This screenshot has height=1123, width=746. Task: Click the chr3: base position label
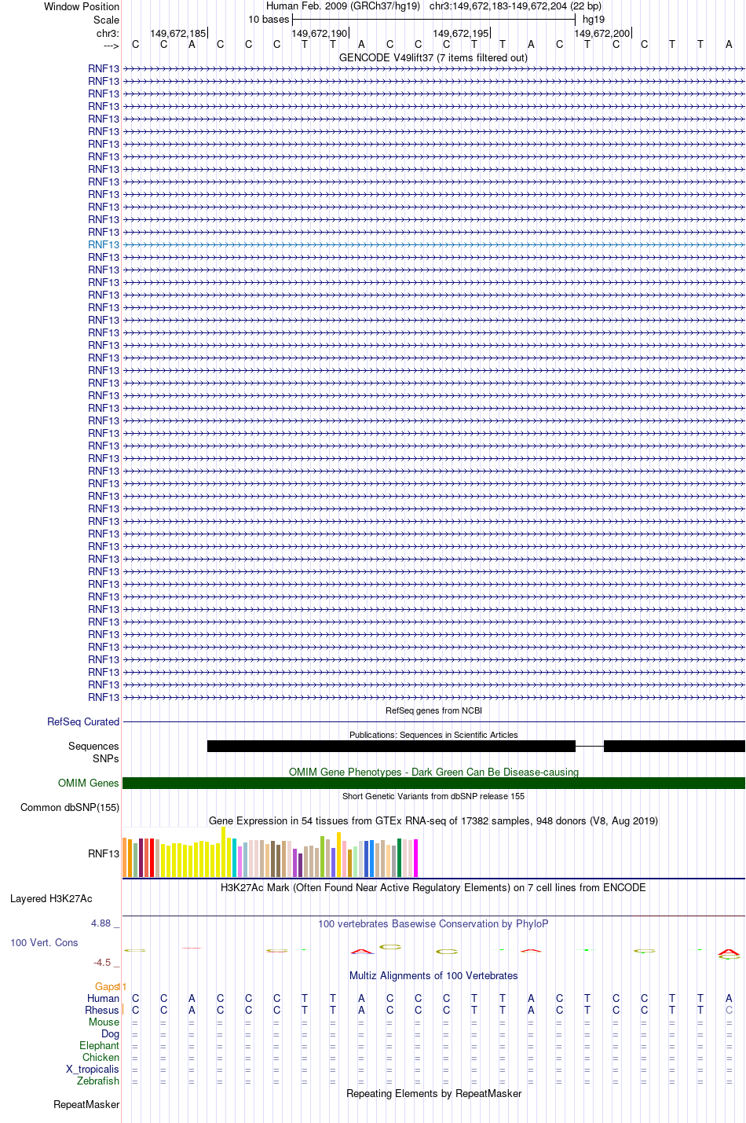[108, 33]
